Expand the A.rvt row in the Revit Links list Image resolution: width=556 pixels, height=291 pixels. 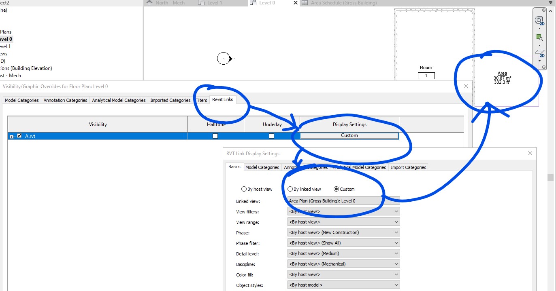click(x=11, y=136)
